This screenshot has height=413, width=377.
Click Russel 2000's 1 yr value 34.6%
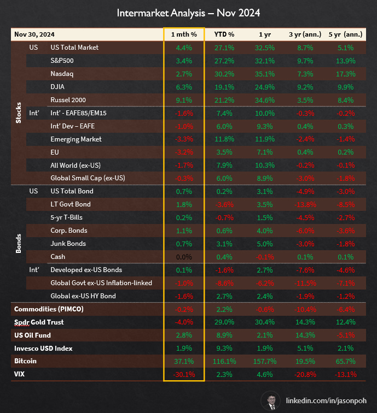point(265,101)
